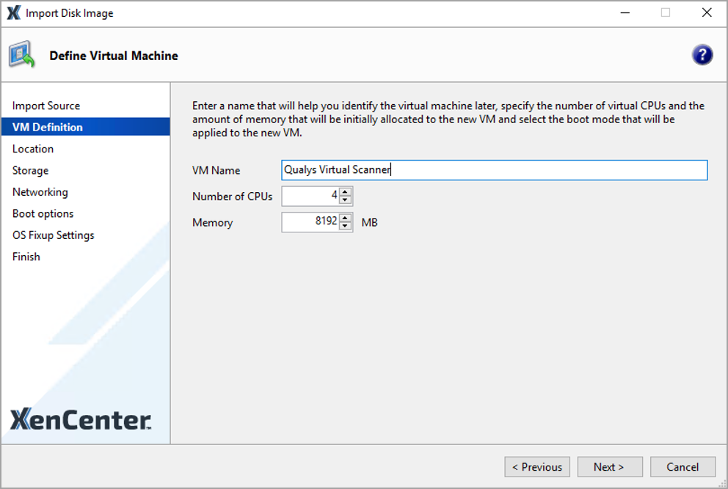Click the MB unit label
728x489 pixels.
pyautogui.click(x=369, y=222)
